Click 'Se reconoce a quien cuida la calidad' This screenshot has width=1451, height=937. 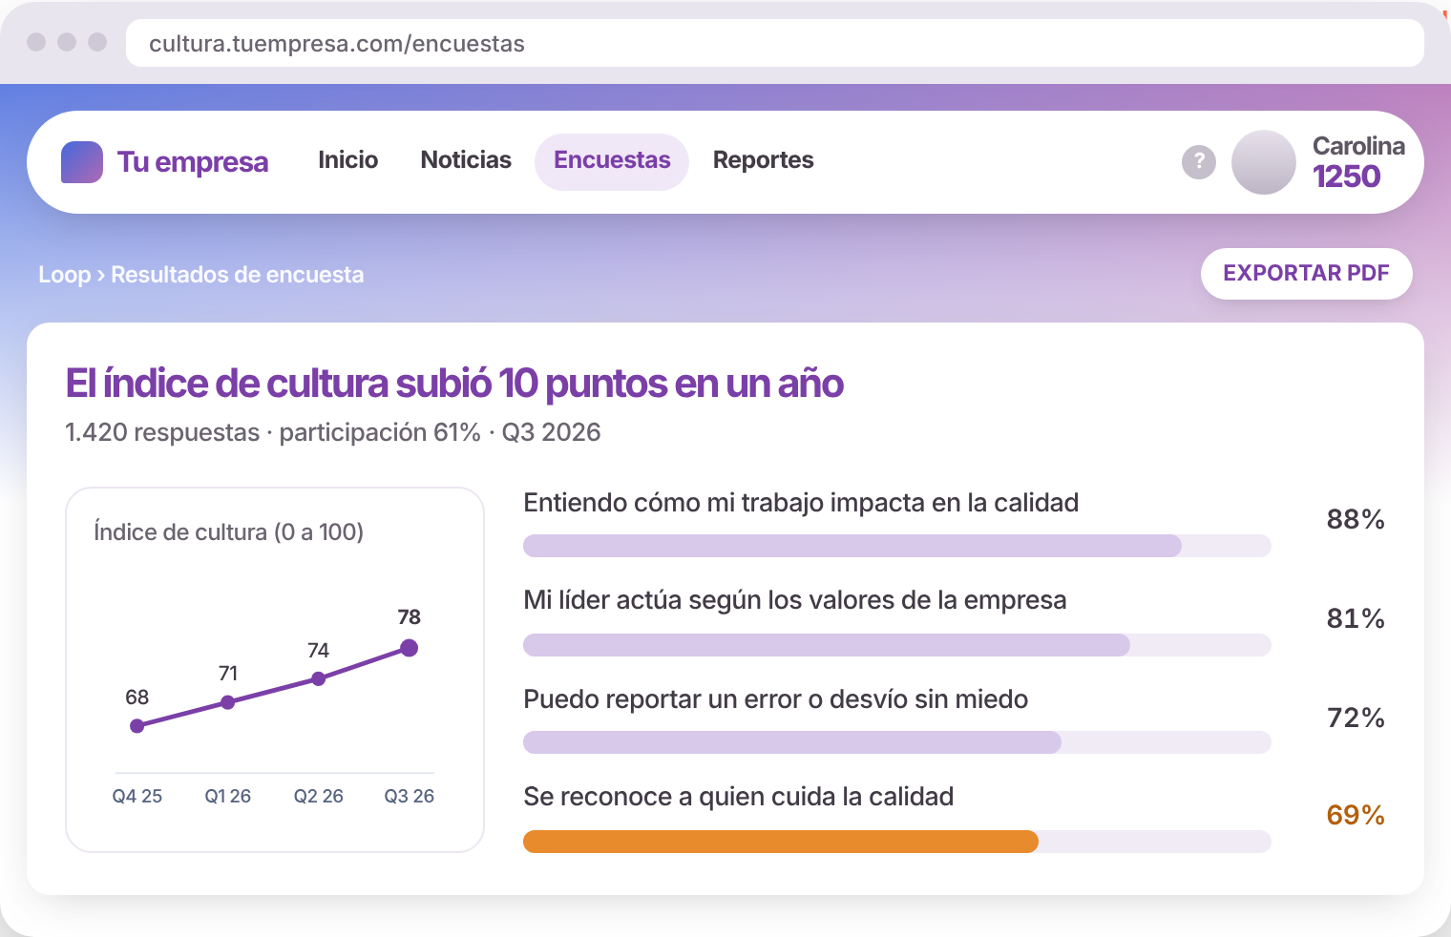click(x=739, y=797)
